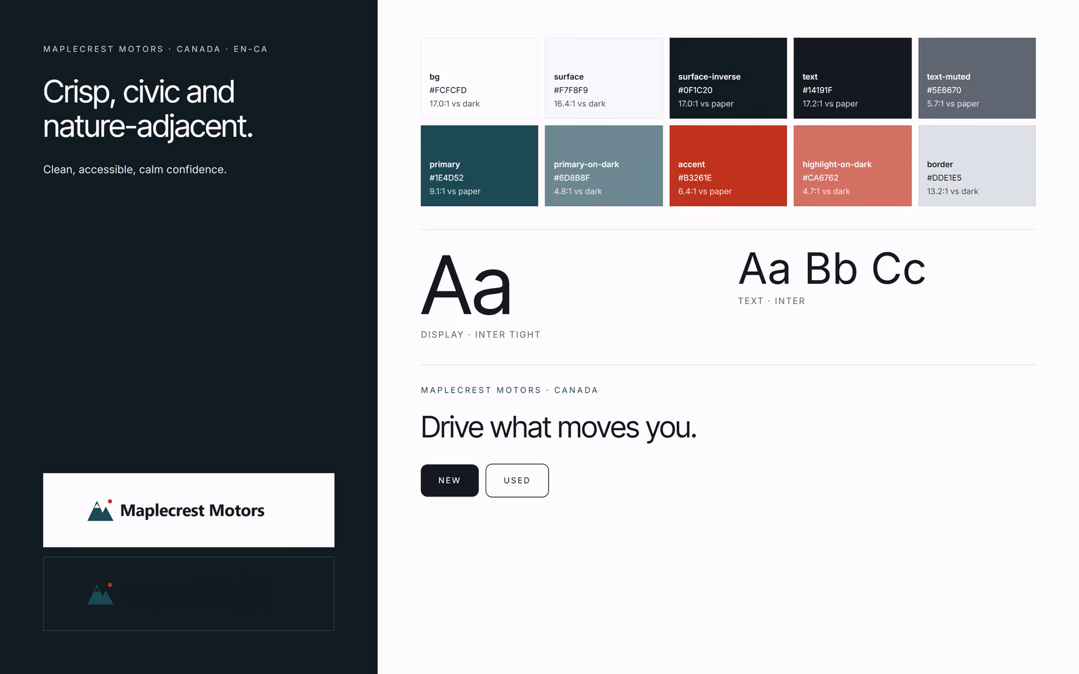Pick the primary #1E4D52 swatch
This screenshot has width=1079, height=674.
(479, 166)
